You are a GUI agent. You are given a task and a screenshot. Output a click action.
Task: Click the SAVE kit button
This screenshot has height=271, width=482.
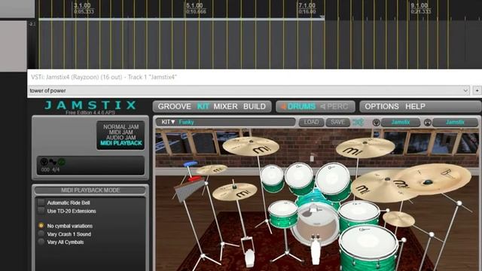pos(337,122)
